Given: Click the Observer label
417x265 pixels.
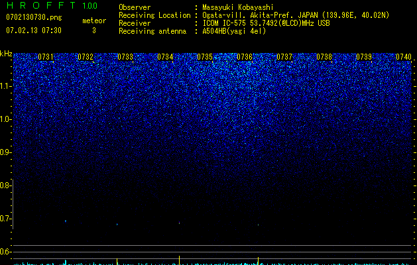Looking at the screenshot, I should click(x=135, y=7).
